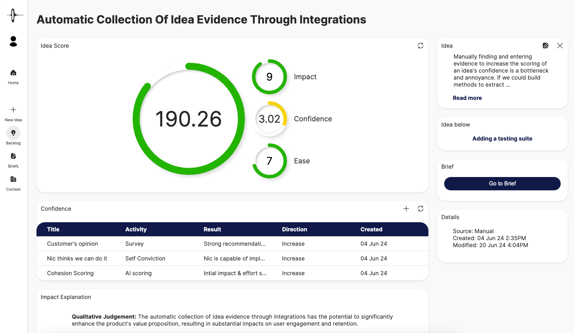Click the Nic is capable of impl... result

pyautogui.click(x=234, y=258)
